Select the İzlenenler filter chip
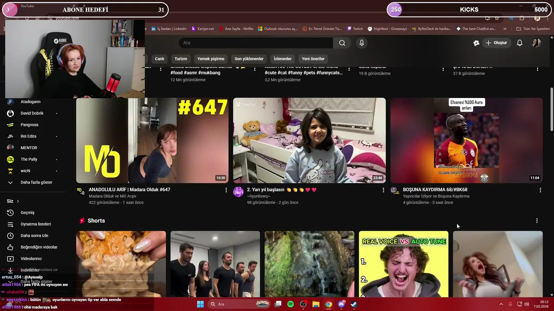 pyautogui.click(x=283, y=59)
